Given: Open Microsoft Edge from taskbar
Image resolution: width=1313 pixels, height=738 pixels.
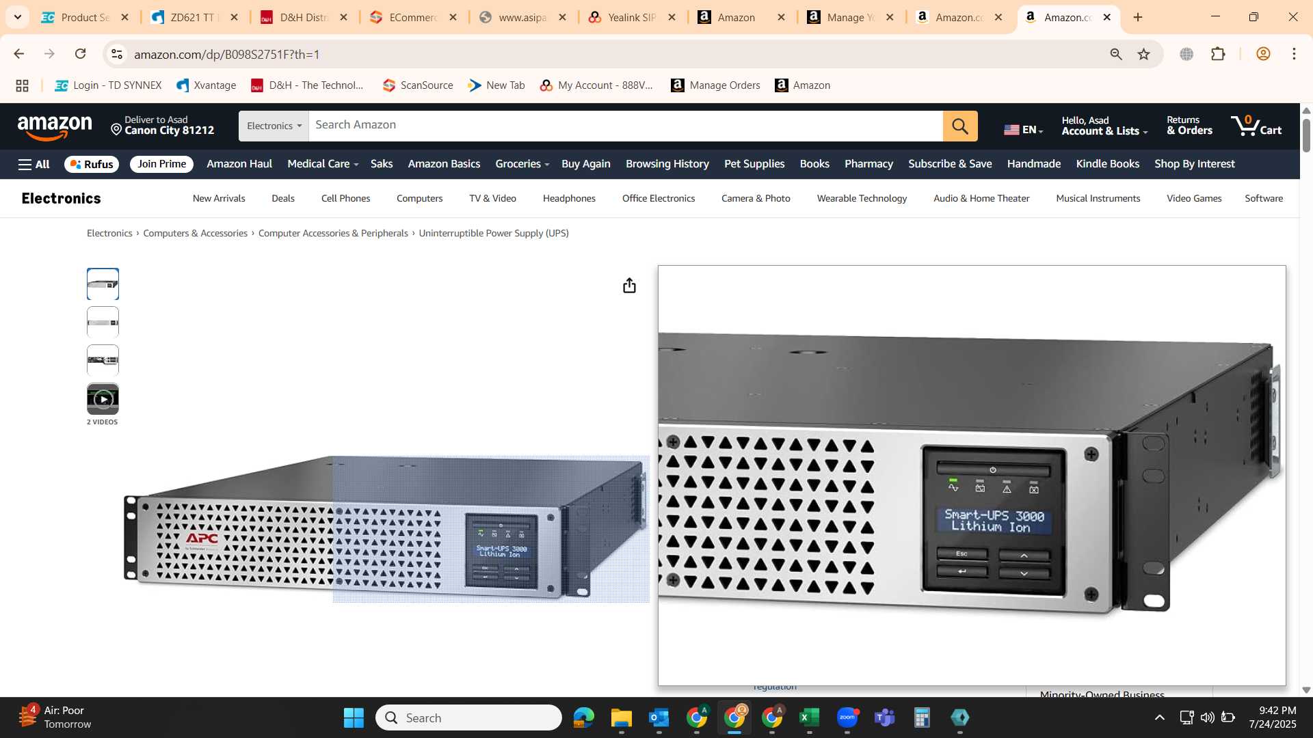Looking at the screenshot, I should [x=583, y=717].
